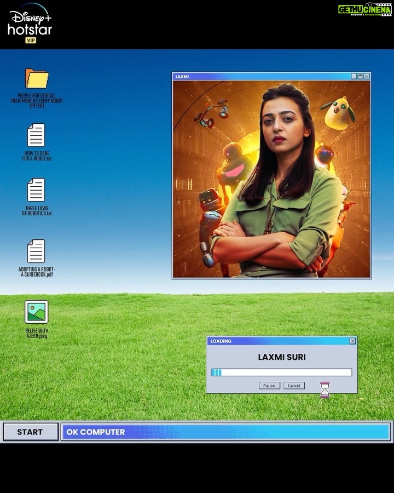Screen dimensions: 394x493
Task: Open Adopting a Robot guidebook PDF icon
Action: (36, 251)
